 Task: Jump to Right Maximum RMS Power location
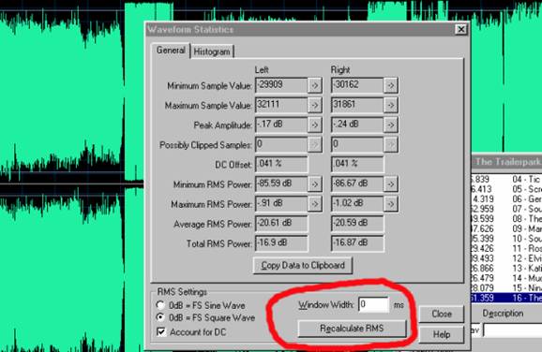391,204
